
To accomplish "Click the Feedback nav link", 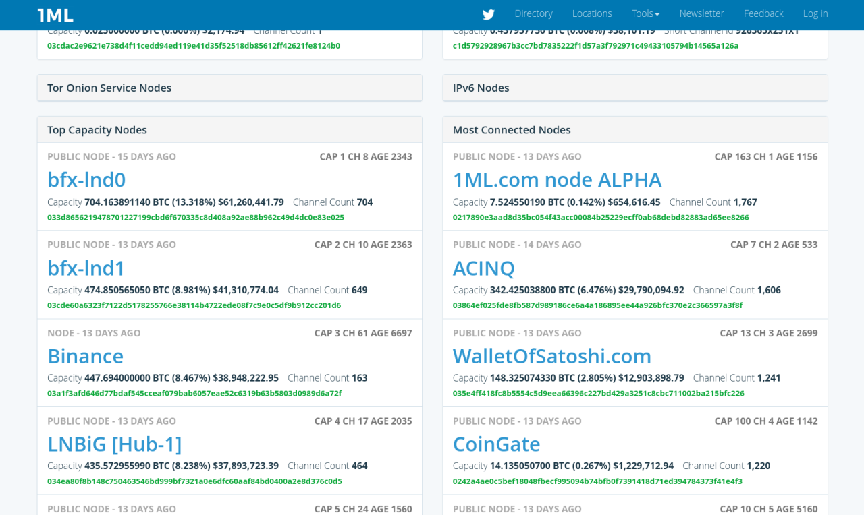I will [763, 13].
